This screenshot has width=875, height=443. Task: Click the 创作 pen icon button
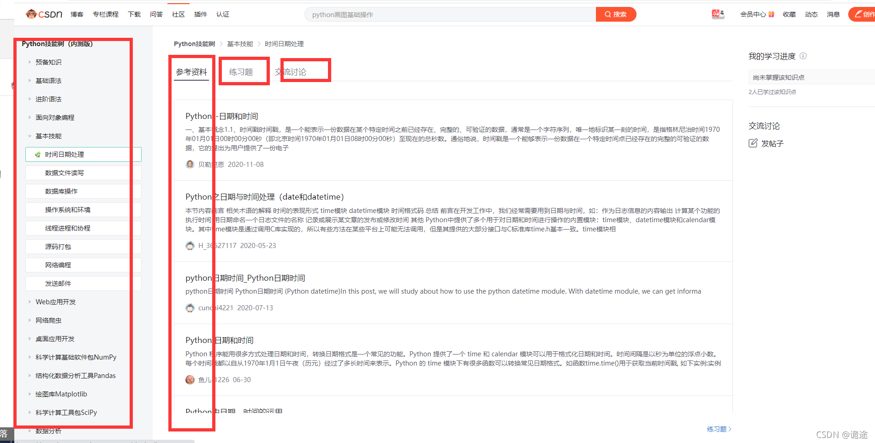[x=861, y=14]
